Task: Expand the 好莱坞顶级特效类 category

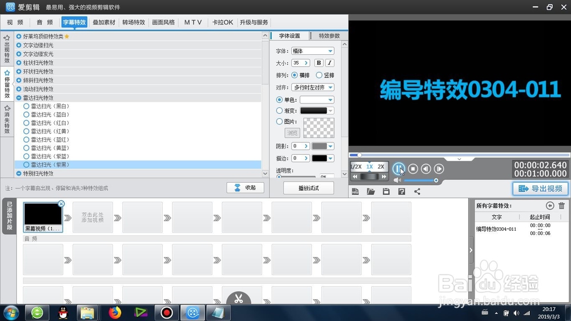Action: (x=19, y=37)
